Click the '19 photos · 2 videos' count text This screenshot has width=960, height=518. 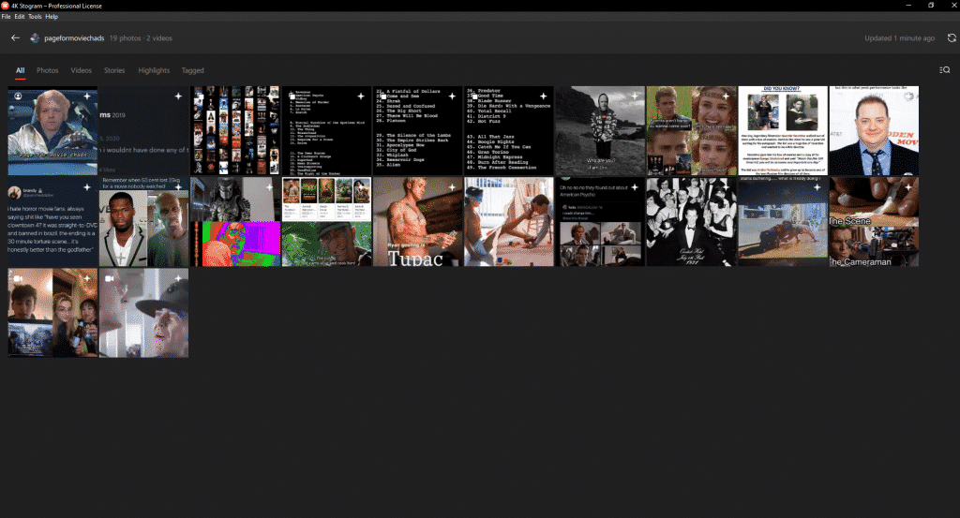pyautogui.click(x=141, y=37)
